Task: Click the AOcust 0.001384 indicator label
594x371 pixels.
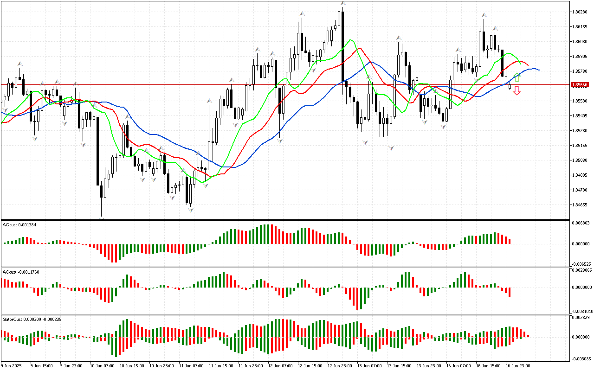Action: (x=19, y=225)
